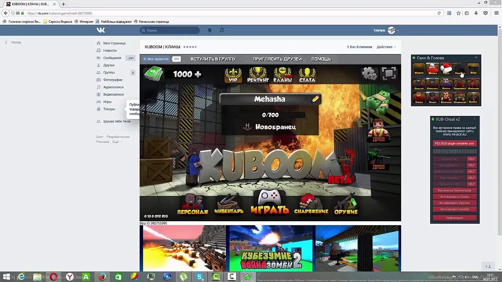The height and width of the screenshot is (282, 502).
Task: Focus the VK Поиск search field
Action: coord(170,30)
